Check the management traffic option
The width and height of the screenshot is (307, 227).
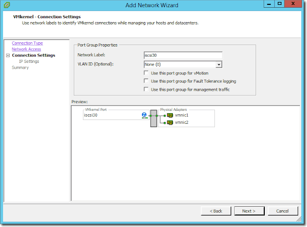click(x=146, y=89)
